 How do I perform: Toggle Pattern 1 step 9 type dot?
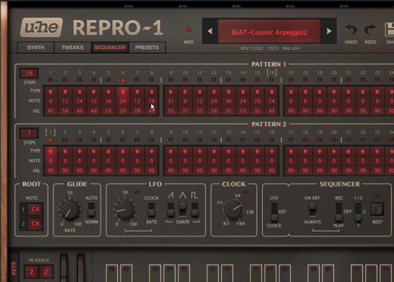point(171,92)
